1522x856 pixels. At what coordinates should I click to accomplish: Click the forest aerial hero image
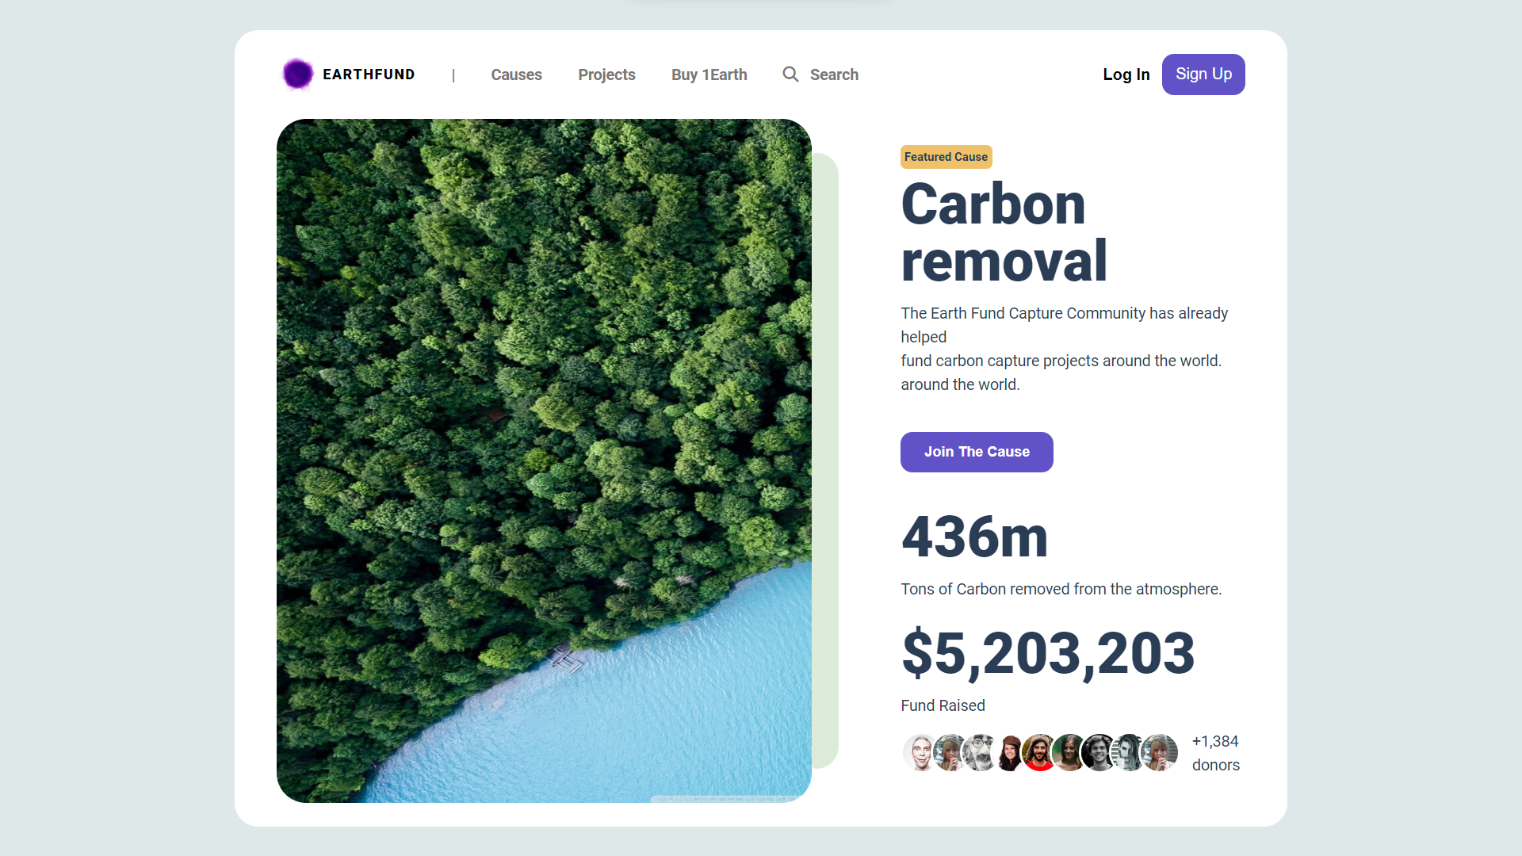click(544, 460)
